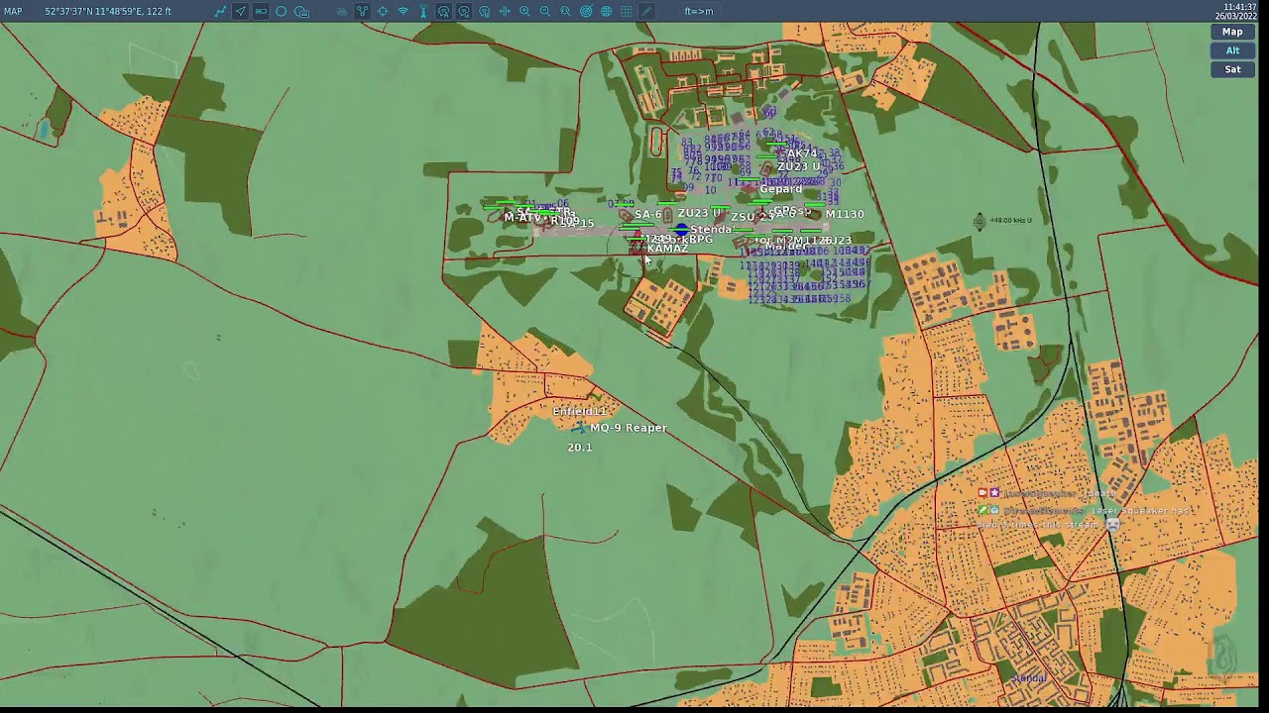The height and width of the screenshot is (713, 1269).
Task: Click the radio antenna tower icon
Action: tap(423, 12)
